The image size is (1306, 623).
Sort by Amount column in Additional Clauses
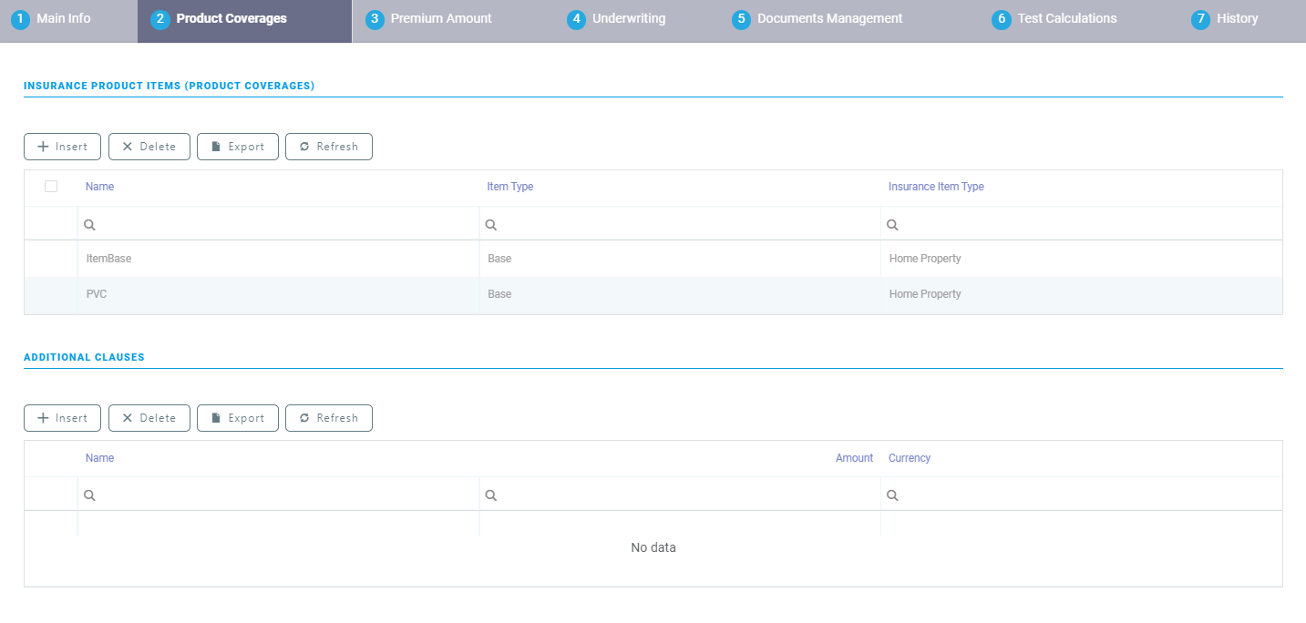[x=854, y=458]
